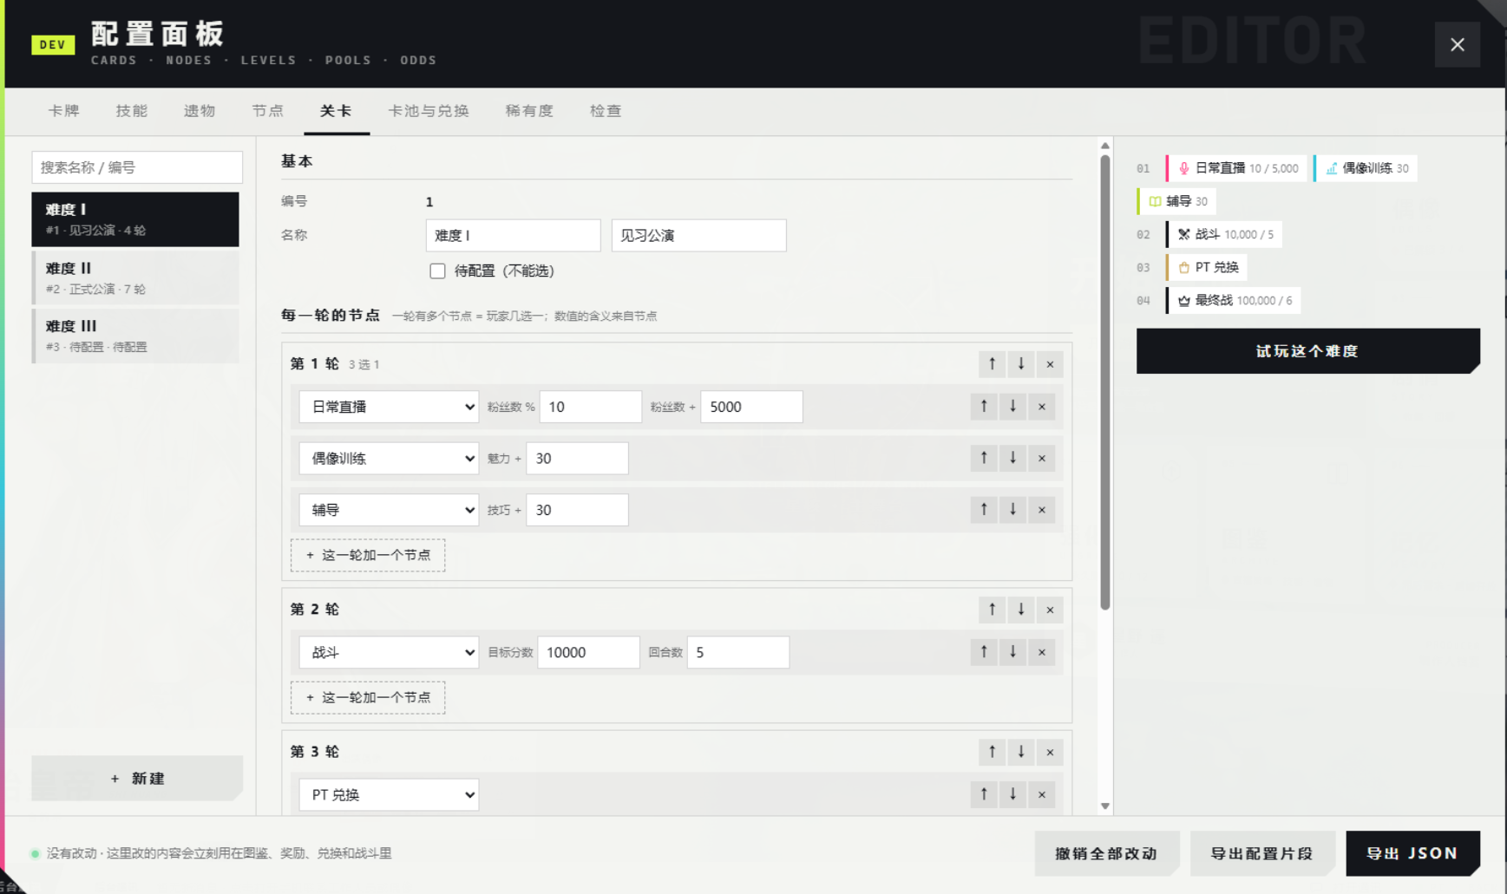Screen dimensions: 1507x894
Task: Click 导出配置片段 button
Action: click(x=1262, y=853)
